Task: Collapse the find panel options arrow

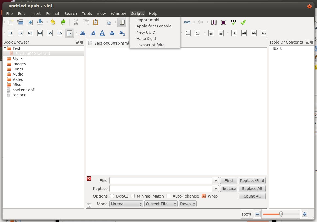Action: point(89,205)
